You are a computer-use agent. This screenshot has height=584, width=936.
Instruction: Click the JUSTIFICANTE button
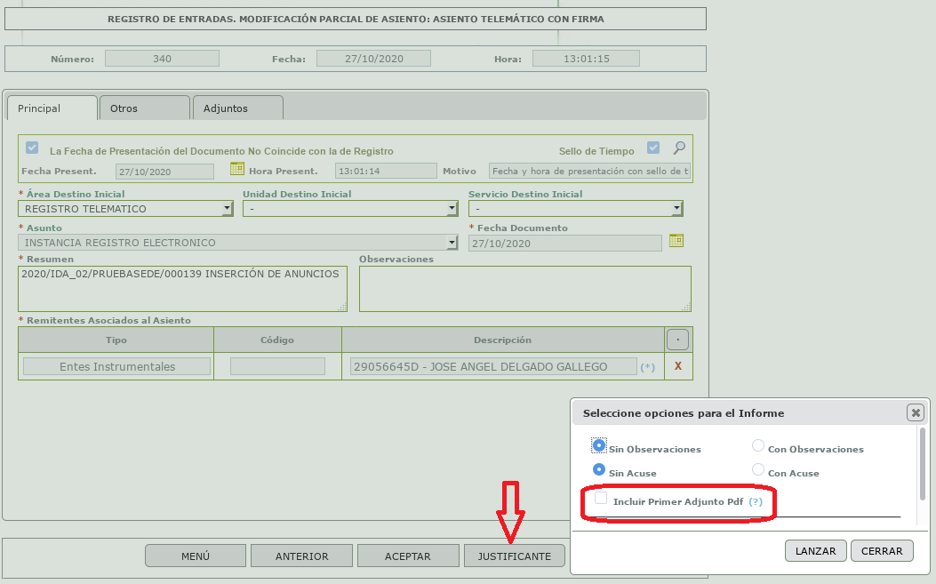[x=515, y=556]
